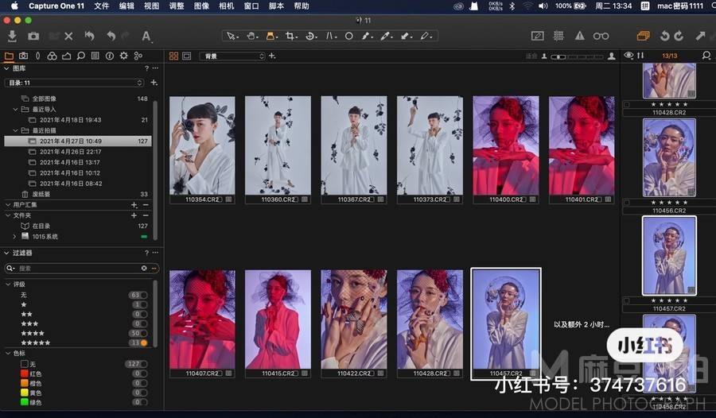Open the 图像 menu
716x418 pixels.
pos(201,6)
